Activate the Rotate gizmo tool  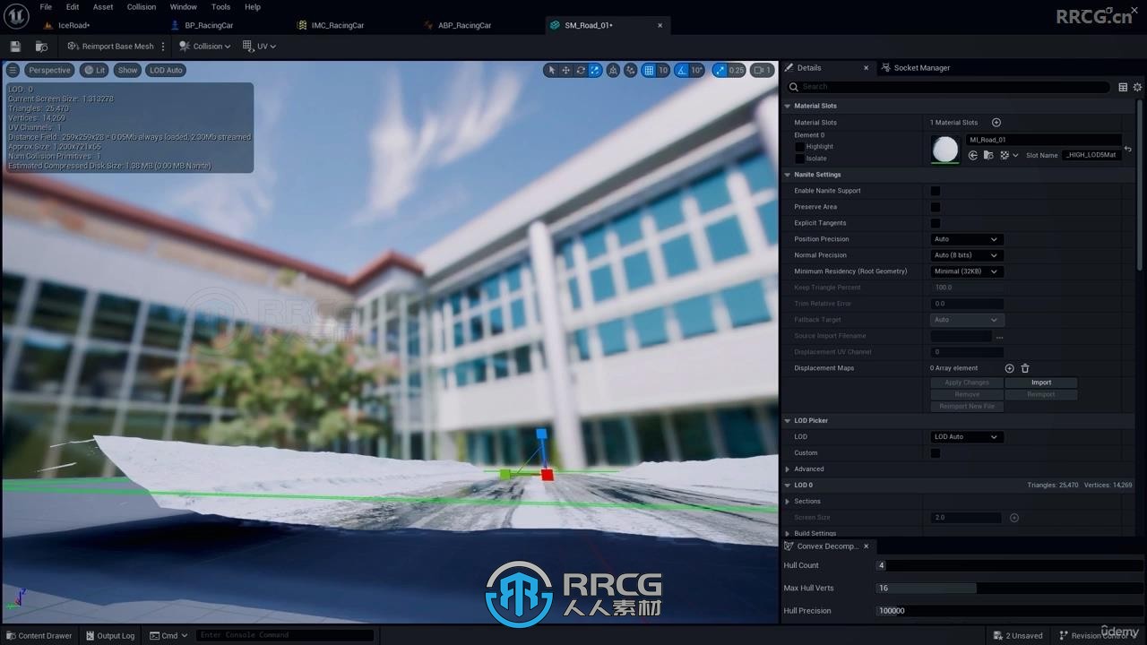click(x=580, y=70)
